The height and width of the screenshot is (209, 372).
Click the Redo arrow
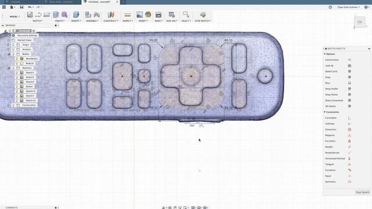tap(38, 7)
